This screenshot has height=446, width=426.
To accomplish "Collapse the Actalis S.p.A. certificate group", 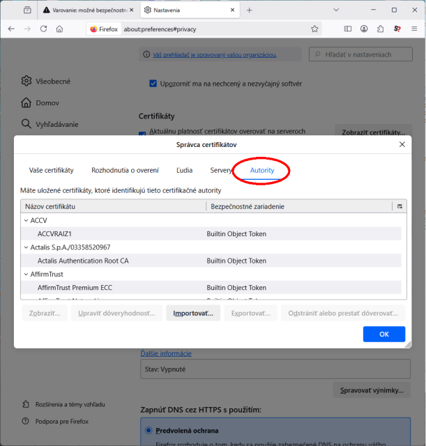I will tap(26, 247).
